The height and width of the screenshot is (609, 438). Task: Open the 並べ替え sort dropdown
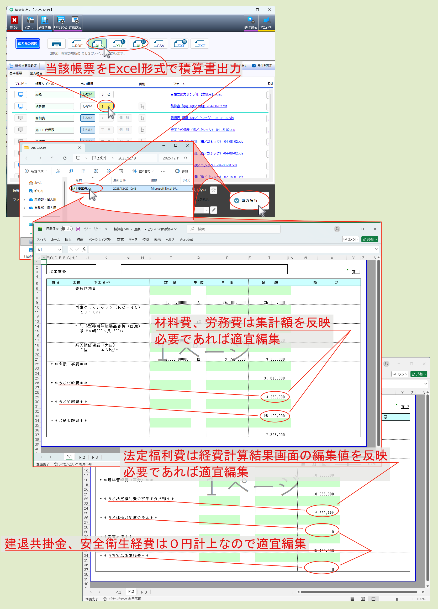pyautogui.click(x=143, y=171)
